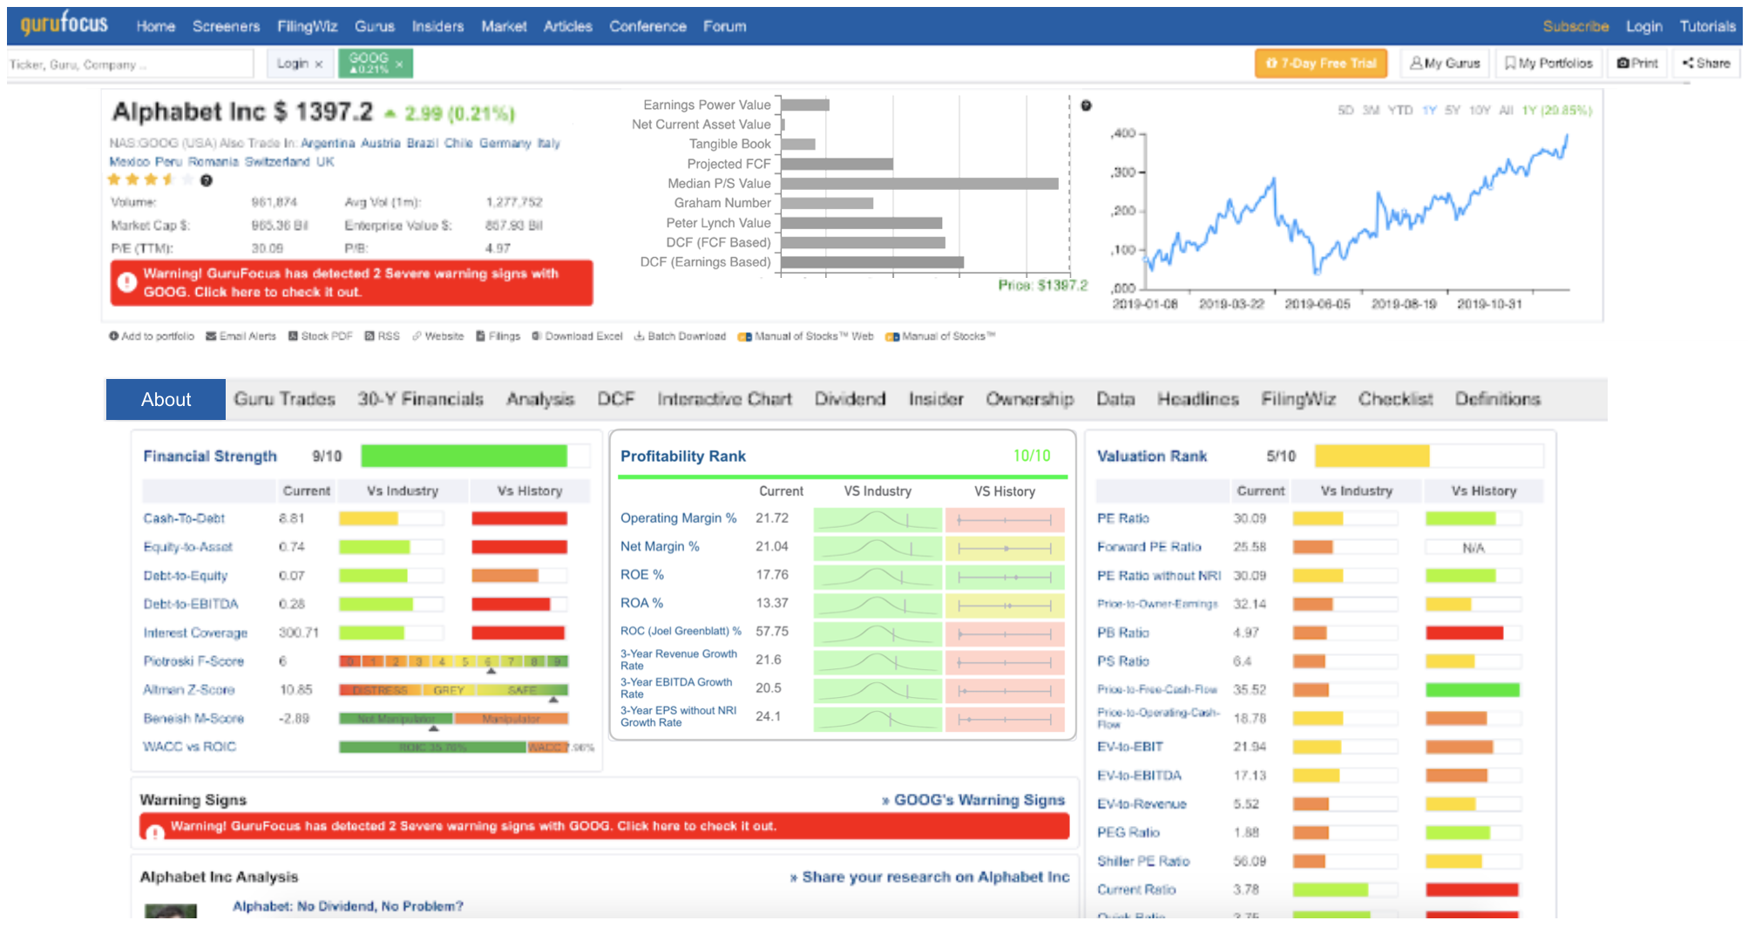The width and height of the screenshot is (1748, 934).
Task: Open the Definitions tab
Action: (x=1497, y=399)
